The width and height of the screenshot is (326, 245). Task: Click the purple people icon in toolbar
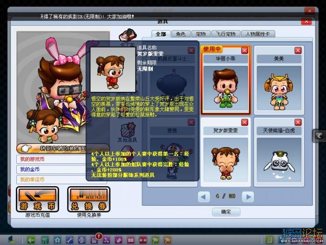pyautogui.click(x=107, y=240)
